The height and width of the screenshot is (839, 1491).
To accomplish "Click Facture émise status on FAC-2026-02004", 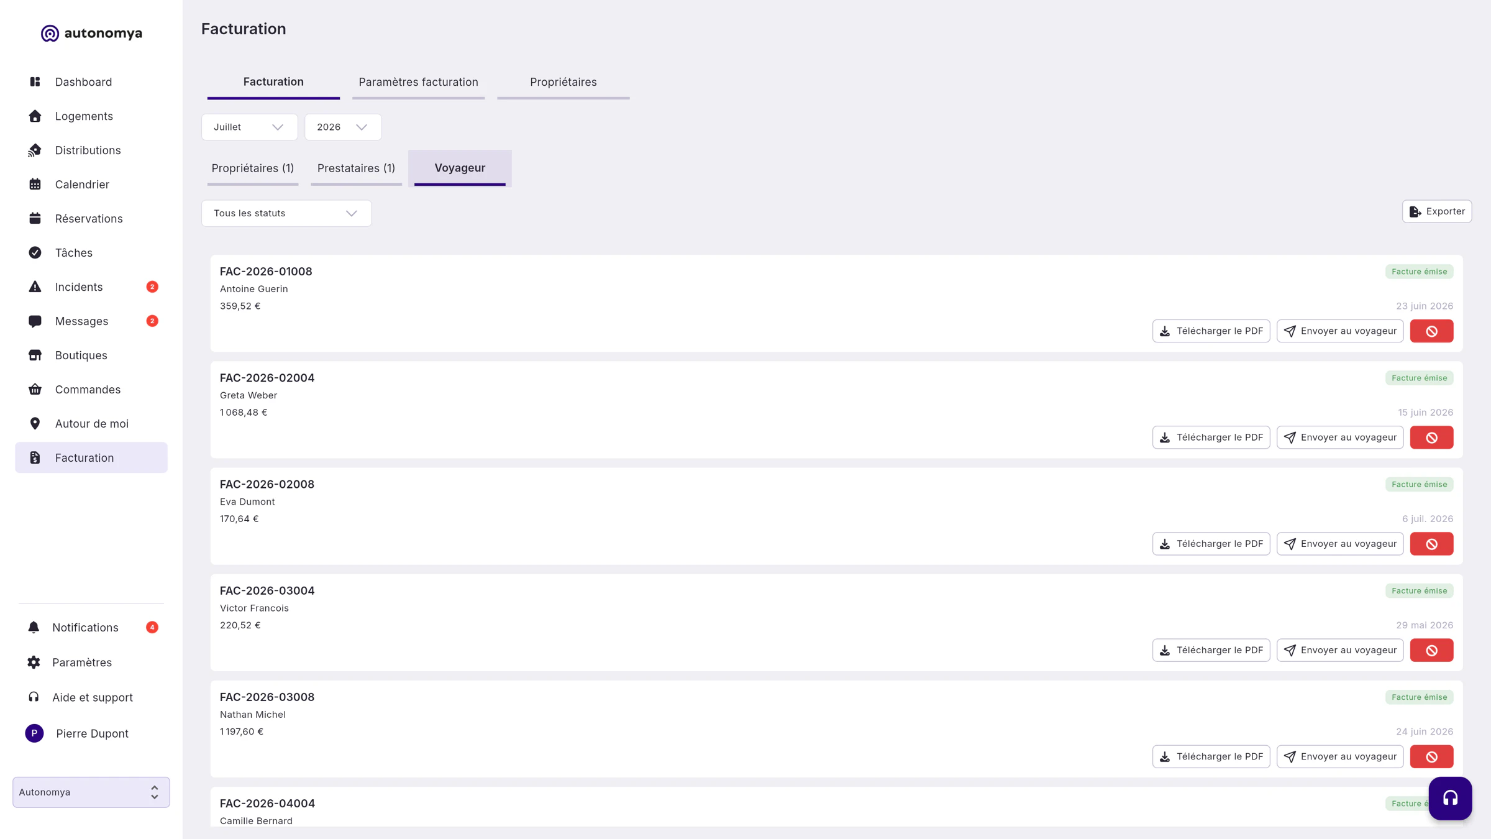I will coord(1419,378).
